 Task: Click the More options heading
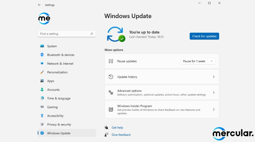[x=114, y=50]
